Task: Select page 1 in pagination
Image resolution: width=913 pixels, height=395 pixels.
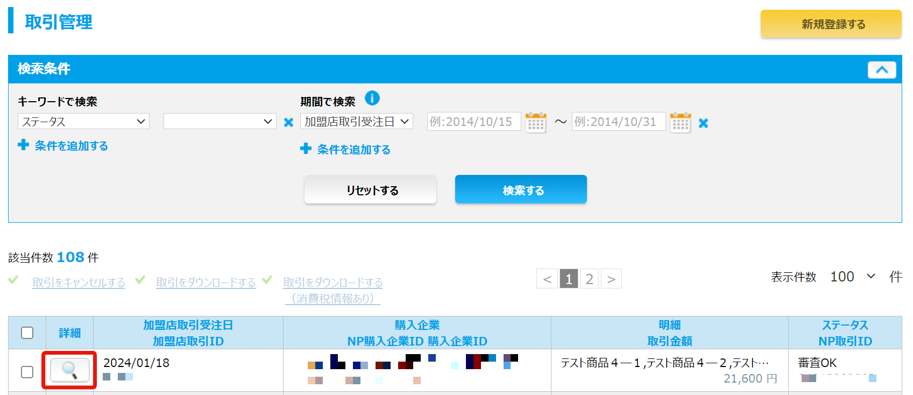Action: pos(569,279)
